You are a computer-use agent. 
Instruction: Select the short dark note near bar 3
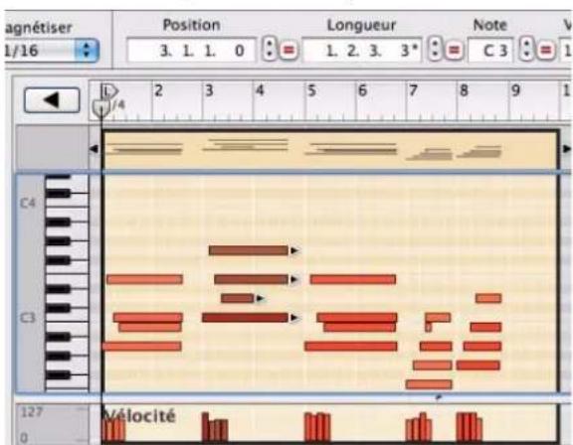tap(238, 298)
